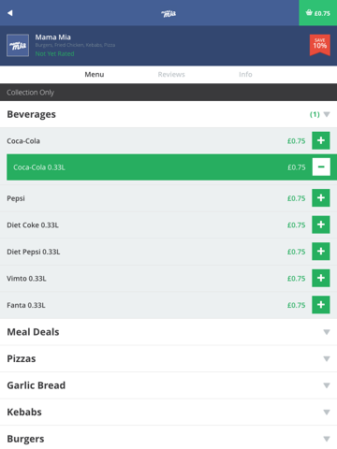Expand the Pizzas section
337x449 pixels.
pos(168,358)
